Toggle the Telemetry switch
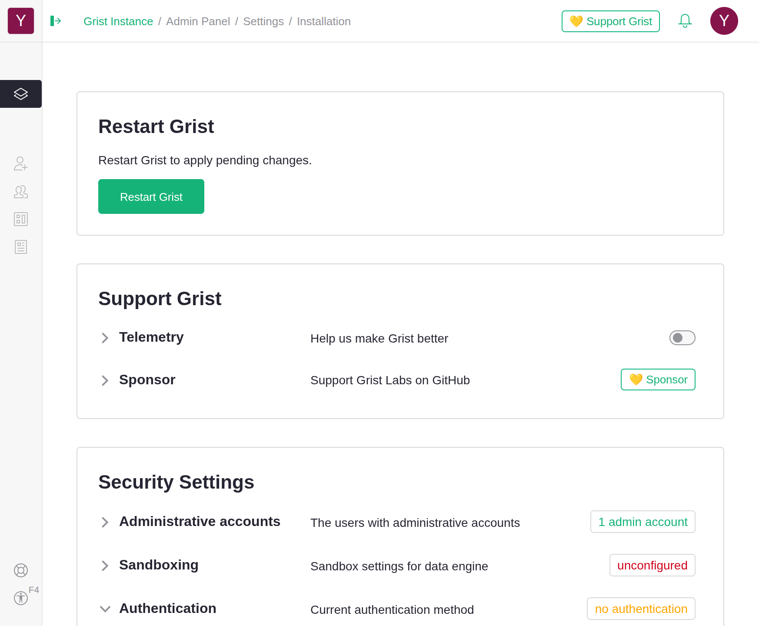This screenshot has width=759, height=626. pyautogui.click(x=682, y=338)
